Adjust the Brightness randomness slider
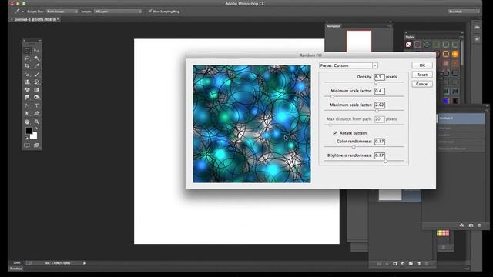The width and height of the screenshot is (493, 277). (x=385, y=161)
